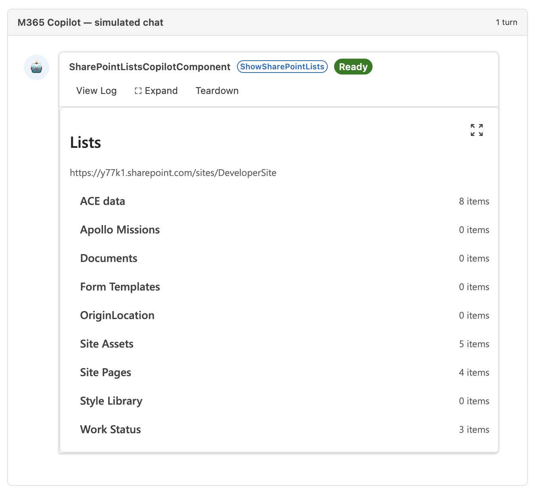The height and width of the screenshot is (497, 539).
Task: Click the green Ready status badge
Action: pyautogui.click(x=353, y=67)
